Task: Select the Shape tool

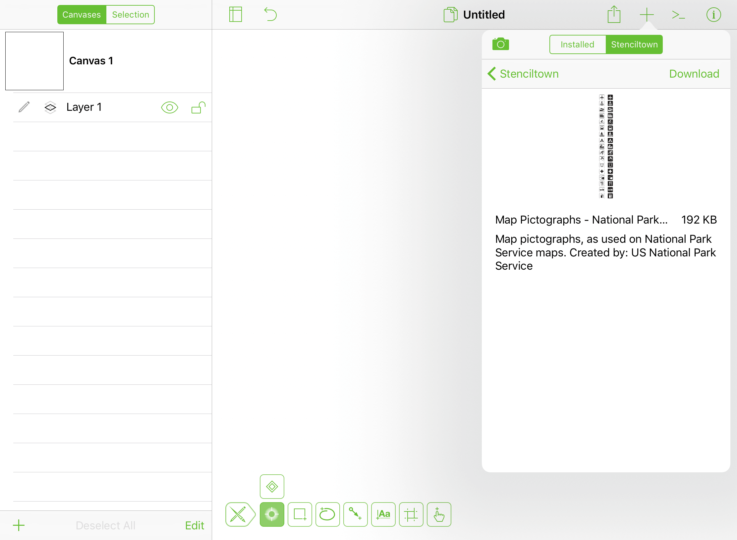Action: pos(300,514)
